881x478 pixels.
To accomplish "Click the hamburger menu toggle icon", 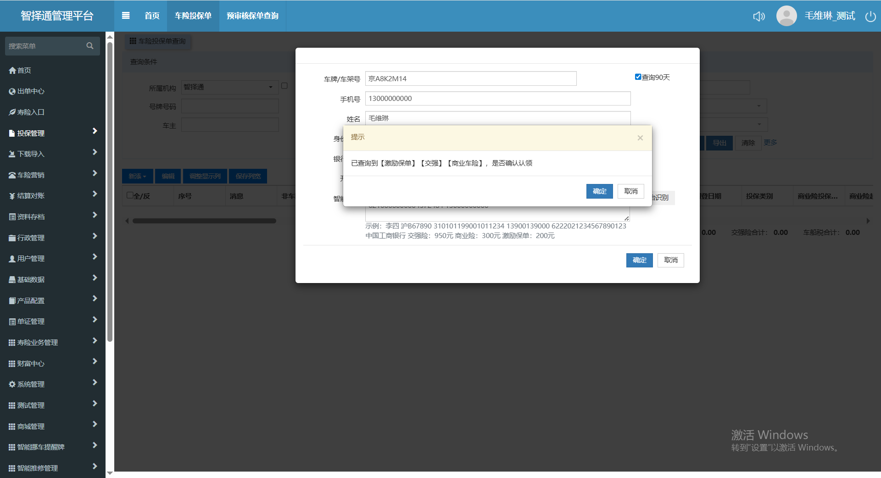I will click(x=126, y=16).
